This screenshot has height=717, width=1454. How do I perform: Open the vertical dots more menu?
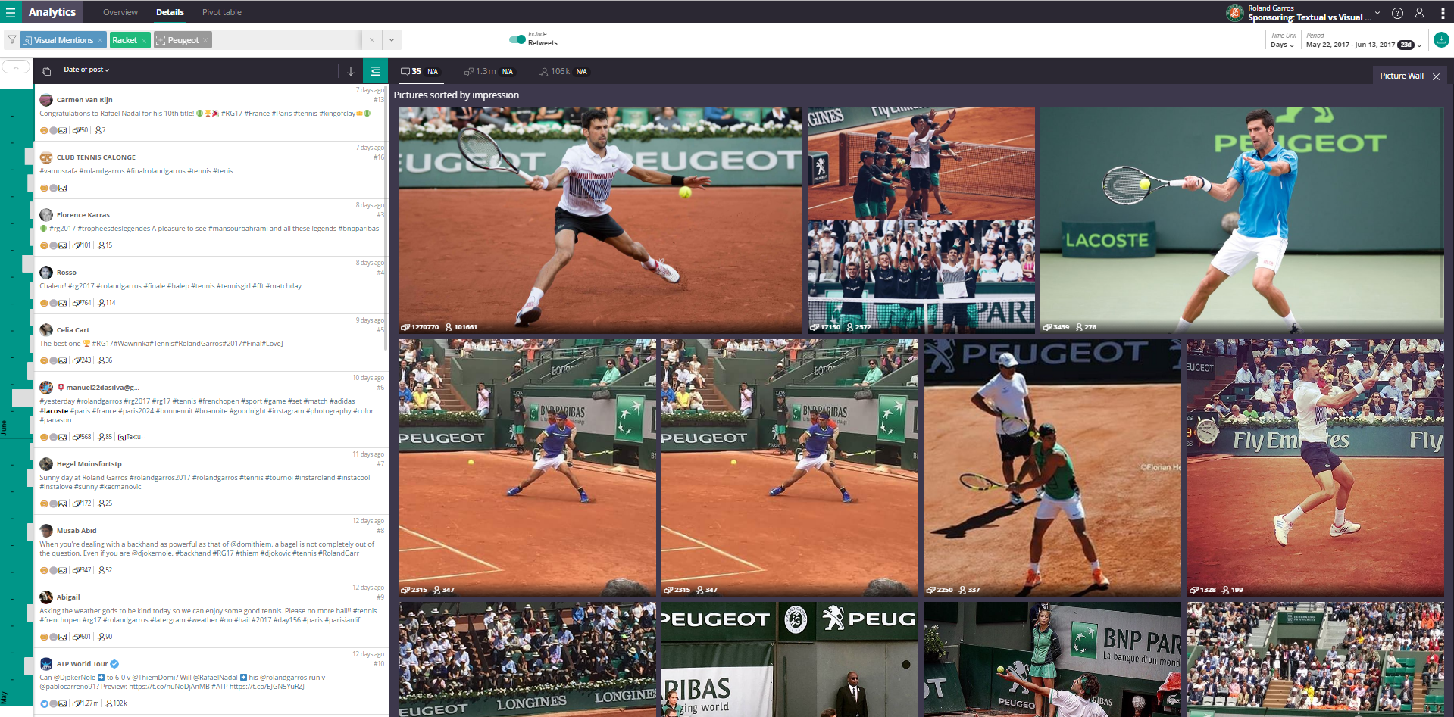pyautogui.click(x=1442, y=13)
